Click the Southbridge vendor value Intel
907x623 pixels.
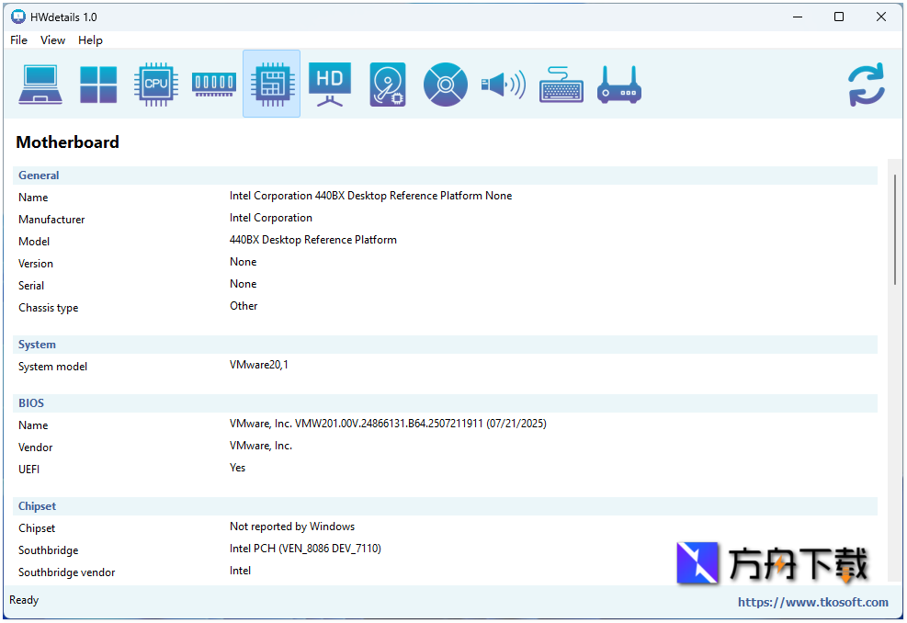[x=240, y=571]
